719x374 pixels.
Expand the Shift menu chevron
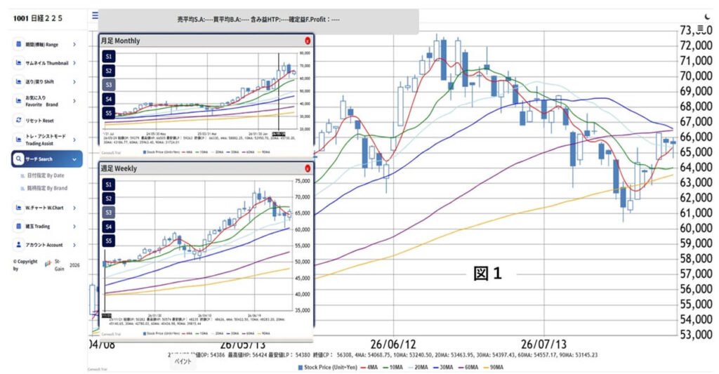74,81
